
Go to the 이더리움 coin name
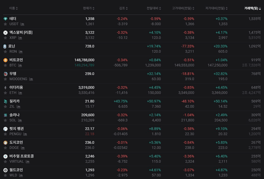coord(16,88)
